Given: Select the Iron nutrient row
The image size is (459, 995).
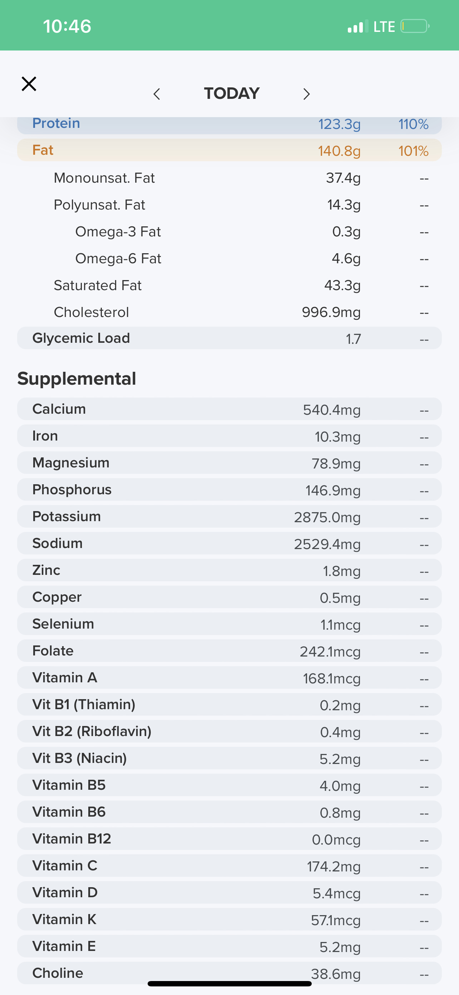Looking at the screenshot, I should pos(229,436).
